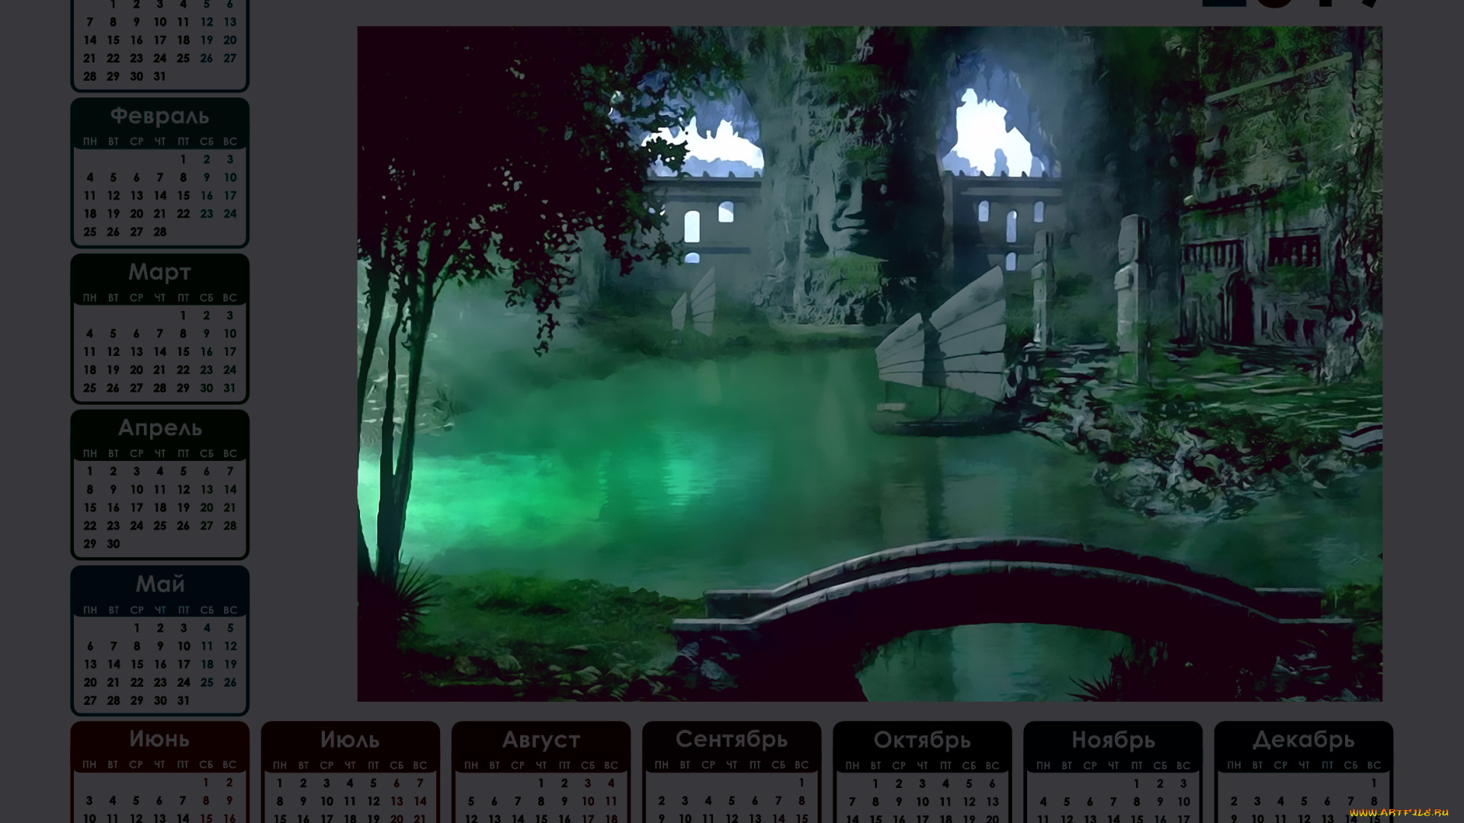Screen dimensions: 1464x823
Task: Open the www.artfile.ru watermark link
Action: [1398, 812]
